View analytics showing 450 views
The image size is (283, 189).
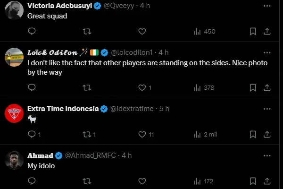point(205,31)
